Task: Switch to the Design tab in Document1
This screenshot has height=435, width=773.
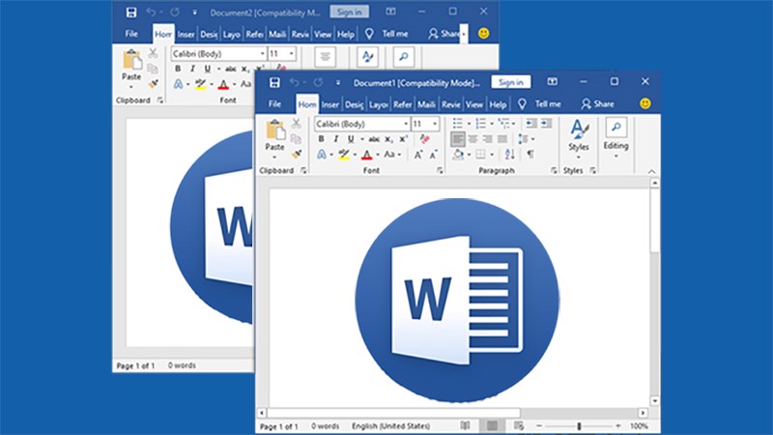Action: pyautogui.click(x=354, y=104)
